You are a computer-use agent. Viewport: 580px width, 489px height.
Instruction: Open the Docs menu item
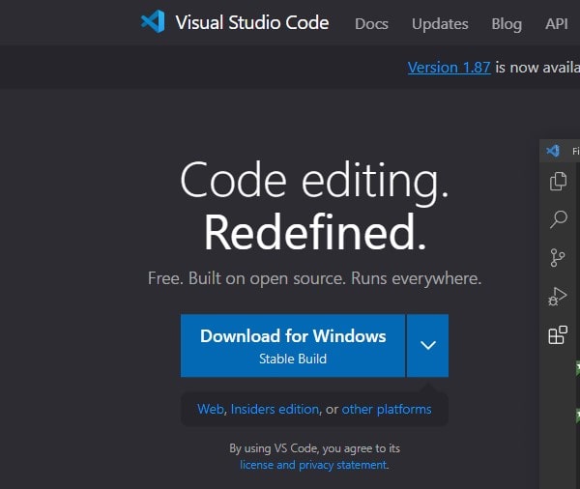(x=371, y=24)
